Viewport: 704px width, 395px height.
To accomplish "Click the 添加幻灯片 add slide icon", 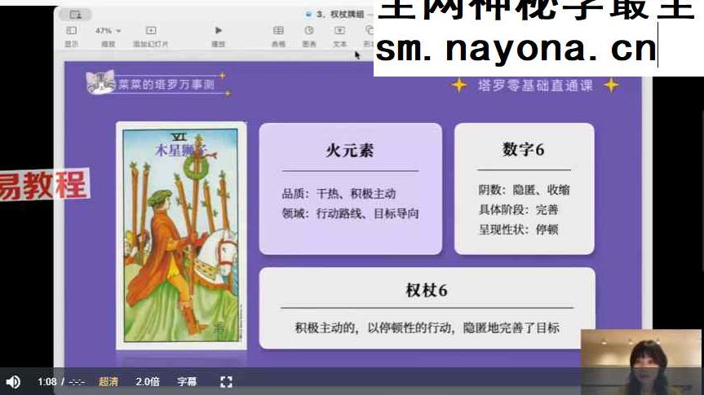I will (x=151, y=30).
